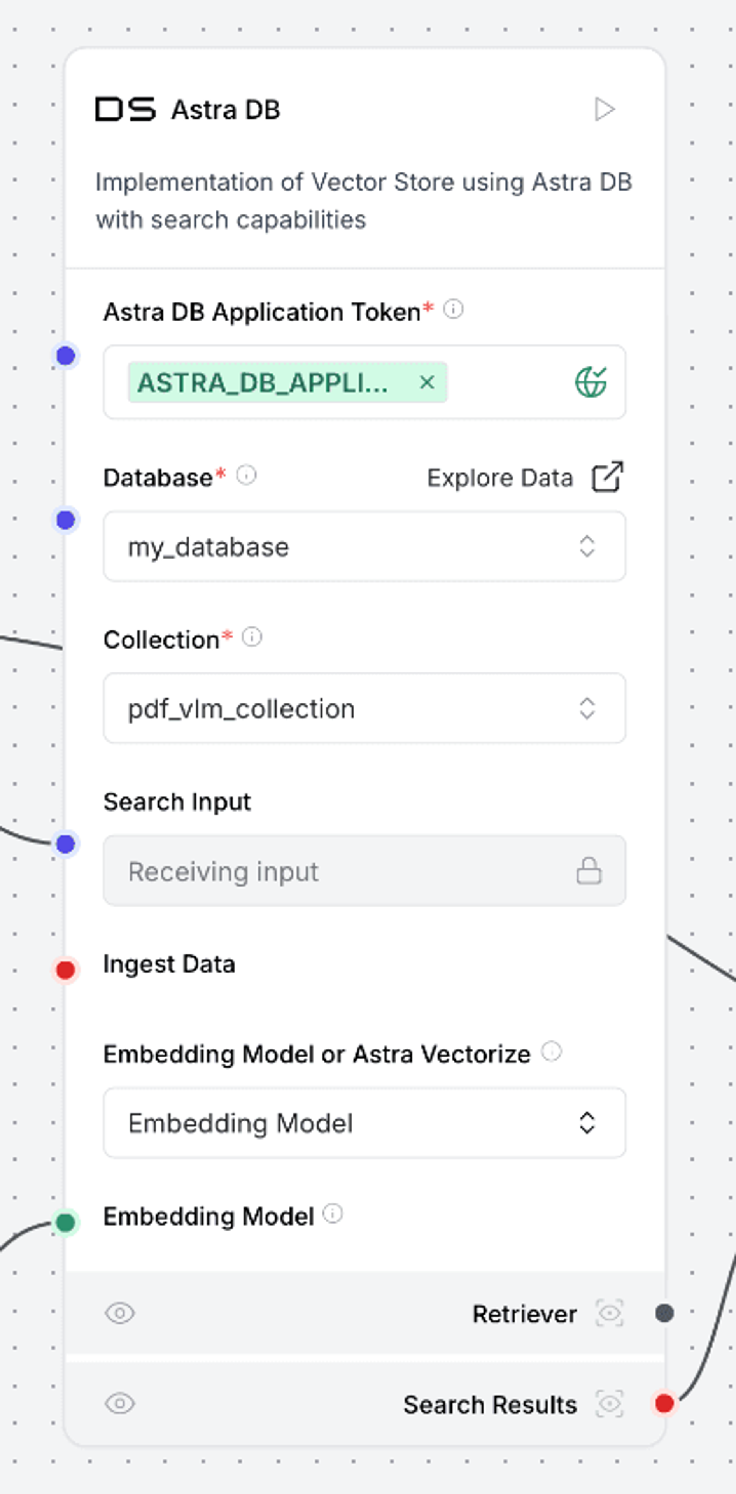
Task: Click the locked Search Input field
Action: coord(364,871)
